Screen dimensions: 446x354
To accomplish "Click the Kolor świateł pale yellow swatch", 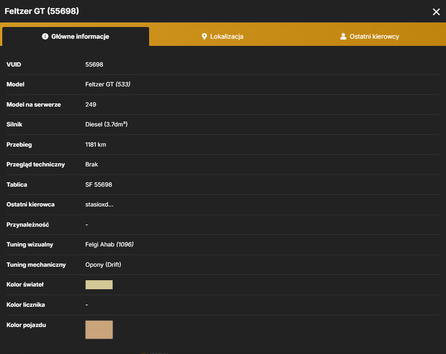I will [99, 285].
